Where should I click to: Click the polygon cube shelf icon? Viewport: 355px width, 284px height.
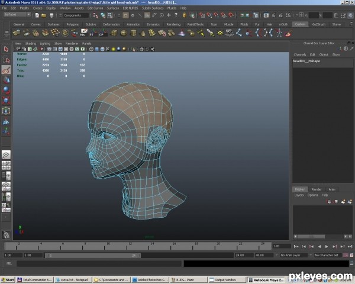point(114,33)
